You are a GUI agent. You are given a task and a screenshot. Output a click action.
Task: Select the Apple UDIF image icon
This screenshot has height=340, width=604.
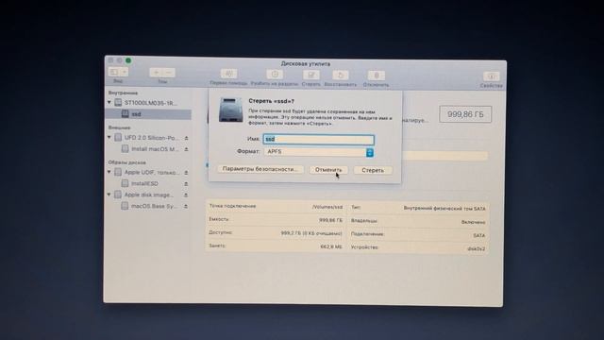click(118, 172)
